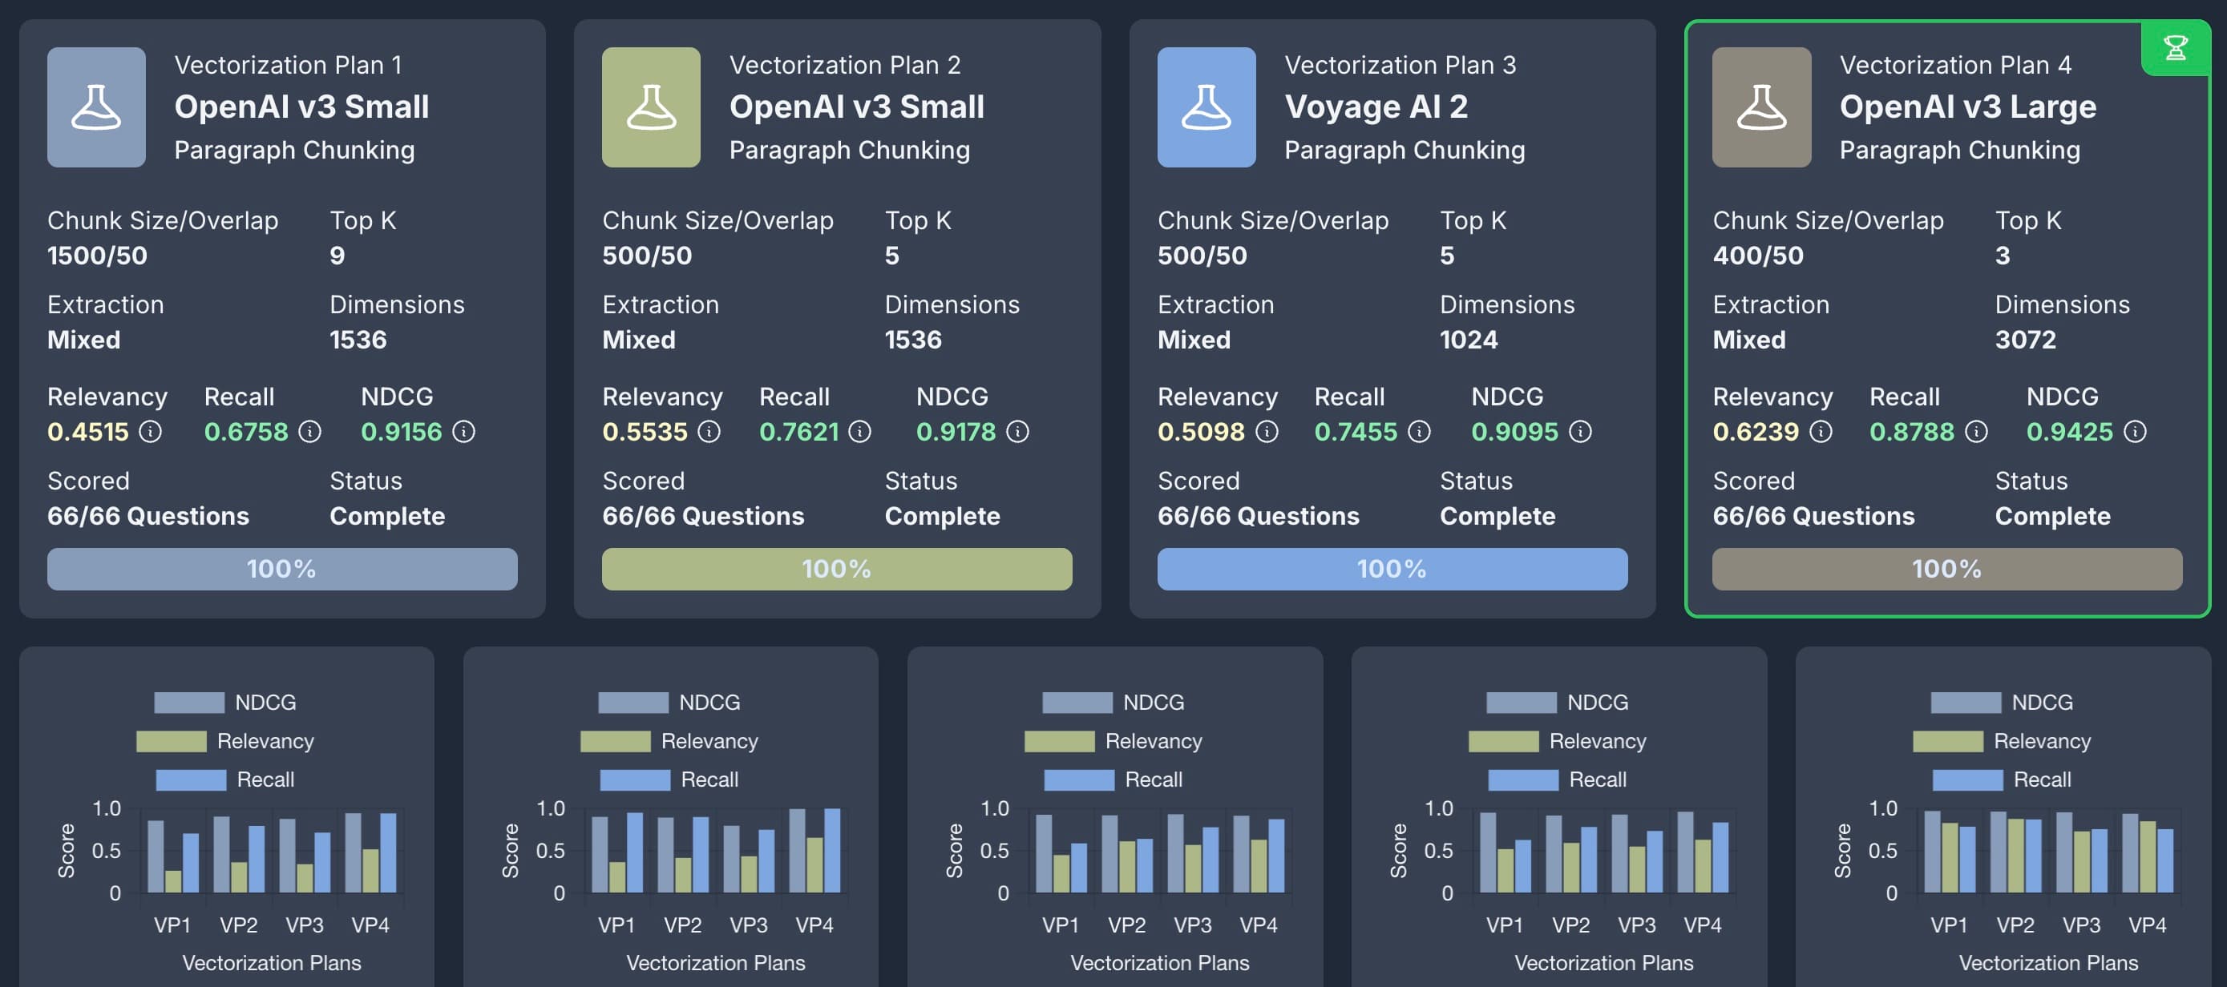Click VP1 bars in second chart

click(x=616, y=852)
